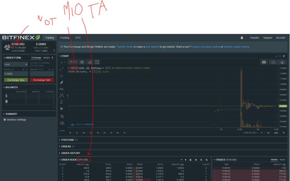Select the brush drawing tool
The height and width of the screenshot is (181, 290).
pos(62,82)
